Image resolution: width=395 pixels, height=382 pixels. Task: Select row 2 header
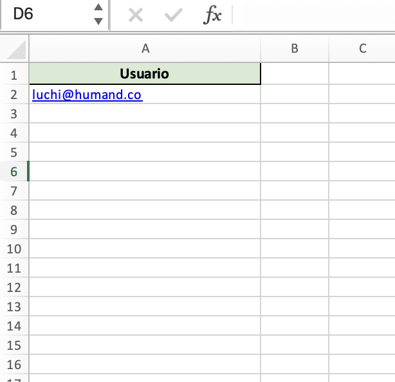click(x=14, y=95)
